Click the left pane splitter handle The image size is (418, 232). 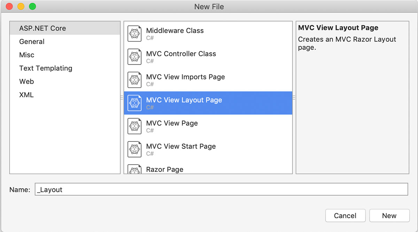pyautogui.click(x=122, y=98)
